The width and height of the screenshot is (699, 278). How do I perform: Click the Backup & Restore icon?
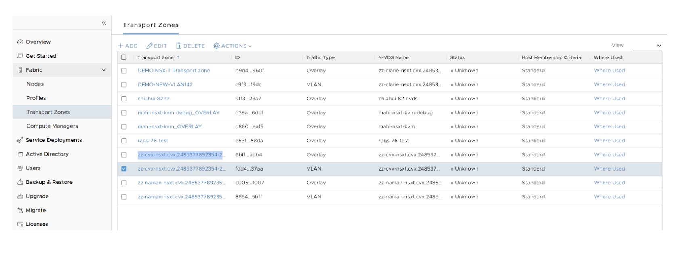pyautogui.click(x=20, y=182)
